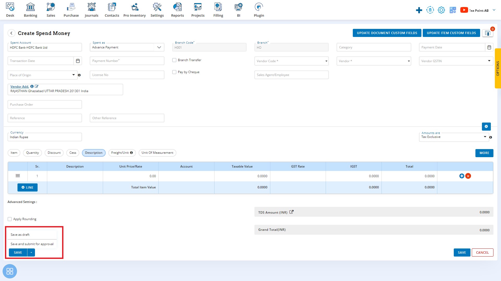Enable the Apply Rounding checkbox

10,219
